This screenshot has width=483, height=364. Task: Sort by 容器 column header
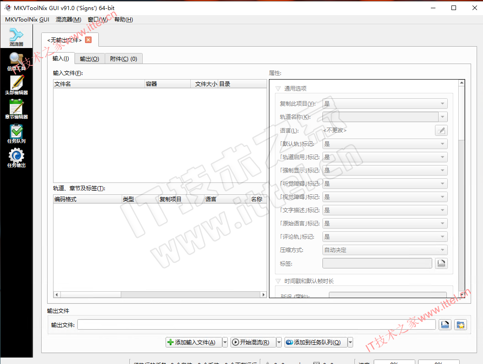click(x=167, y=84)
